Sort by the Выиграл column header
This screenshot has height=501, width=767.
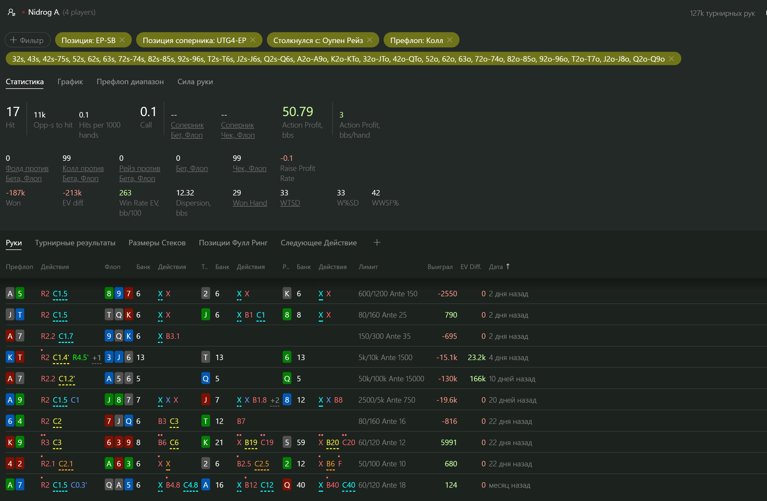coord(440,267)
